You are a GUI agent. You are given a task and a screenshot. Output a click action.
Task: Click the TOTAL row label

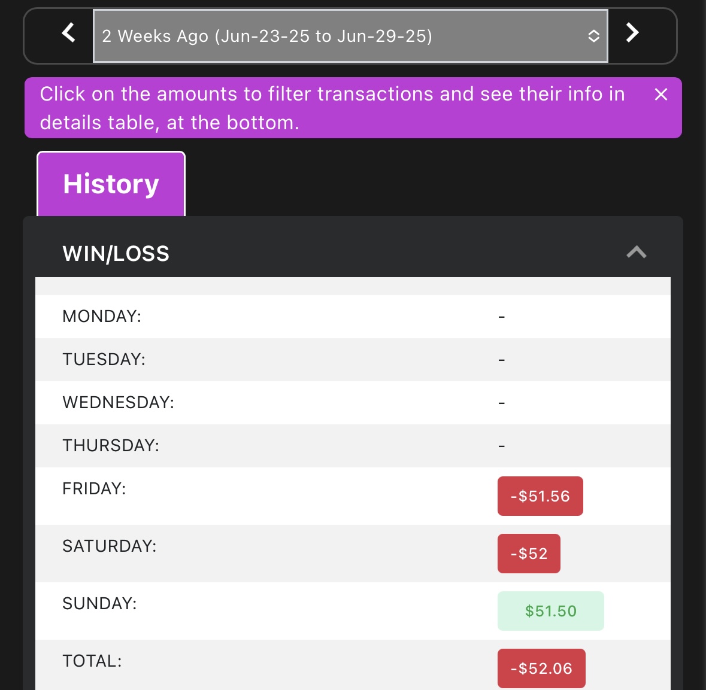tap(92, 661)
